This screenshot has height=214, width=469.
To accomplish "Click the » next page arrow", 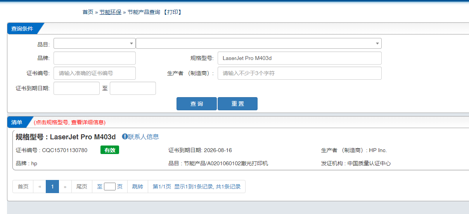I will point(65,187).
